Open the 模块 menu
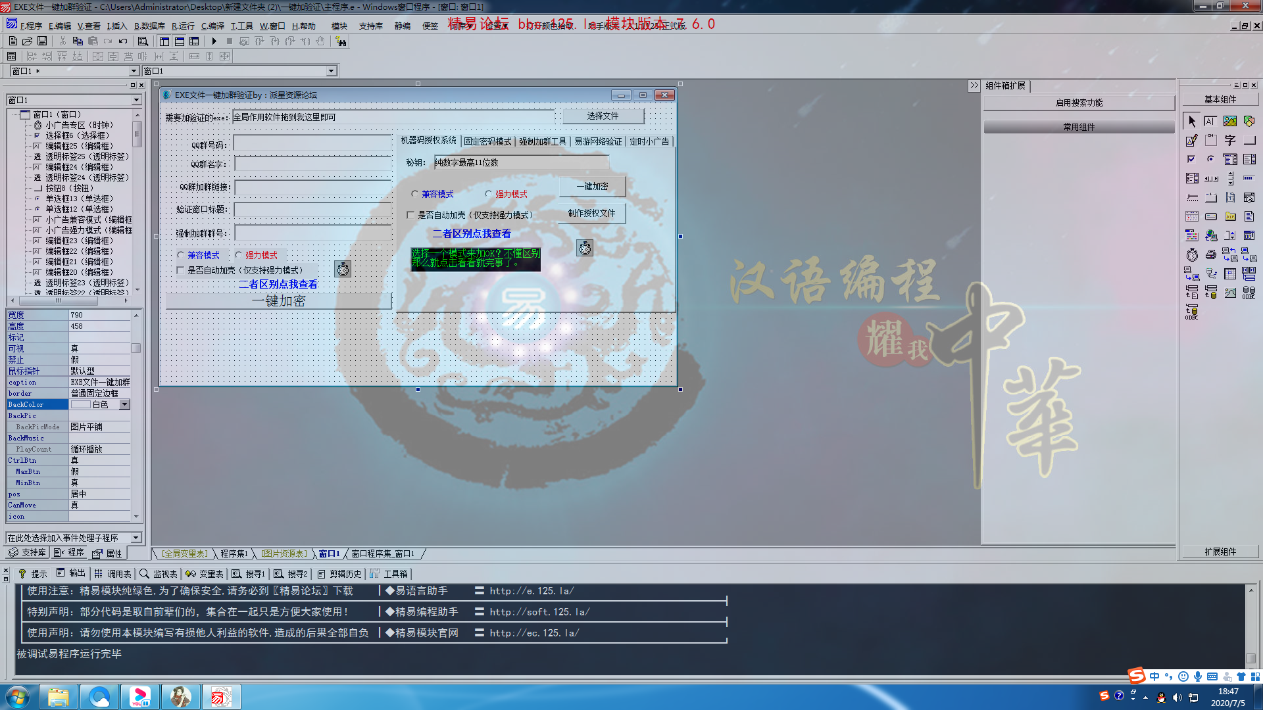Viewport: 1263px width, 710px height. coord(339,26)
